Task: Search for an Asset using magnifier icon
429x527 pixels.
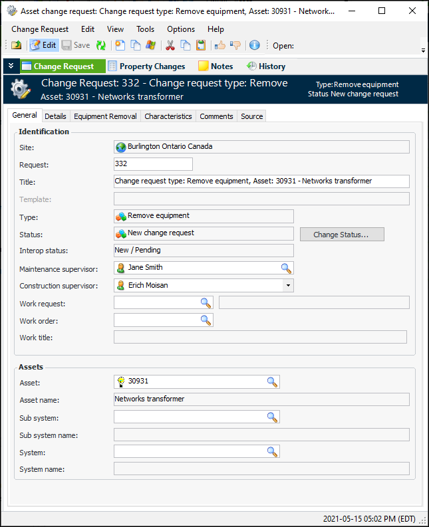Action: pyautogui.click(x=272, y=381)
